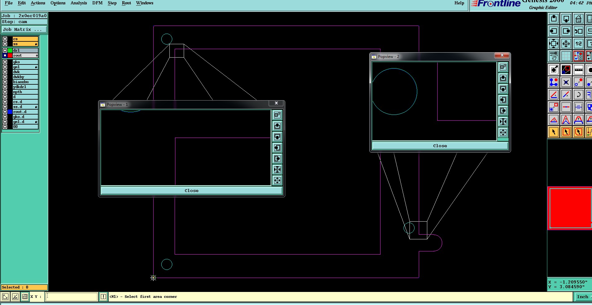Open the Actions menu
592x305 pixels.
pyautogui.click(x=38, y=3)
